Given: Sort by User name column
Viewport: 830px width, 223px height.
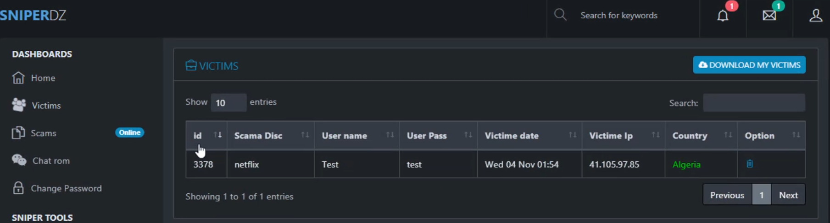Looking at the screenshot, I should coord(390,135).
